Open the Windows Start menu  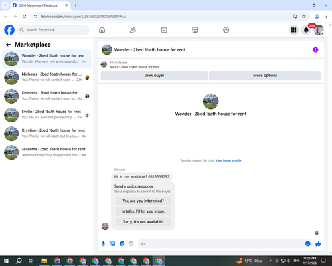6,261
